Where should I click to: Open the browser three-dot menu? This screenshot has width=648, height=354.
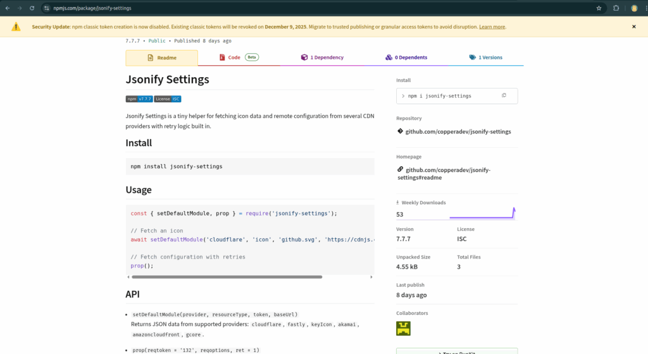tap(644, 8)
